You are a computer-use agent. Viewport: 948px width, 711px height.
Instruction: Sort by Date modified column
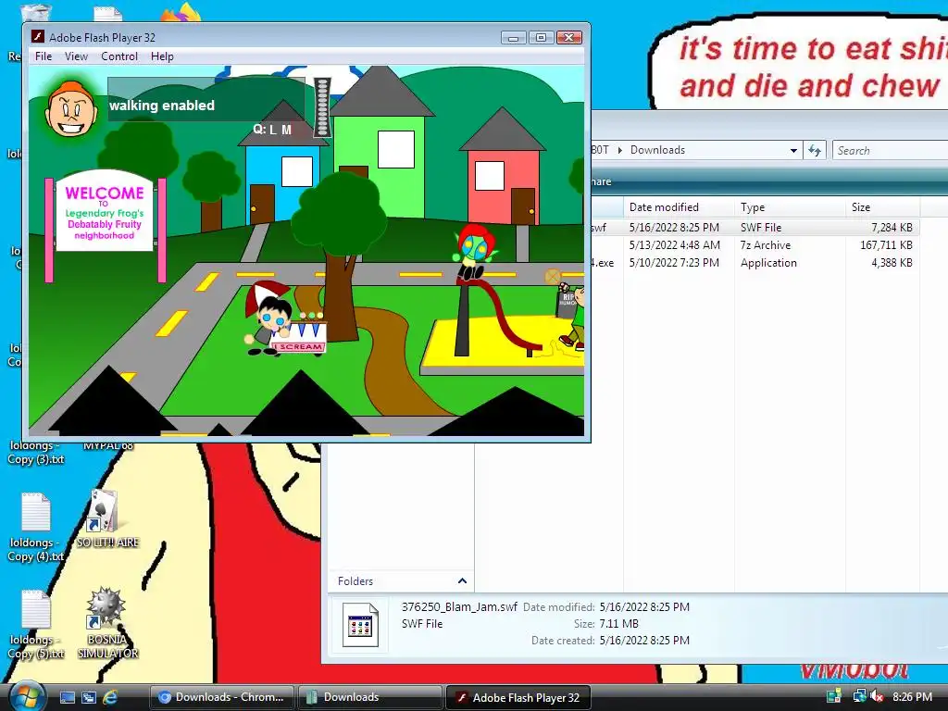679,207
